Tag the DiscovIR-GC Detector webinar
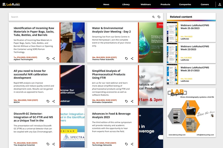Image resolution: width=223 pixels, height=148 pixels. click(x=48, y=144)
